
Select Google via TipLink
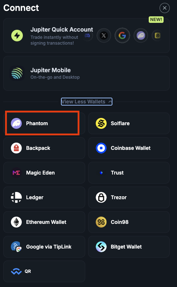tap(44, 247)
